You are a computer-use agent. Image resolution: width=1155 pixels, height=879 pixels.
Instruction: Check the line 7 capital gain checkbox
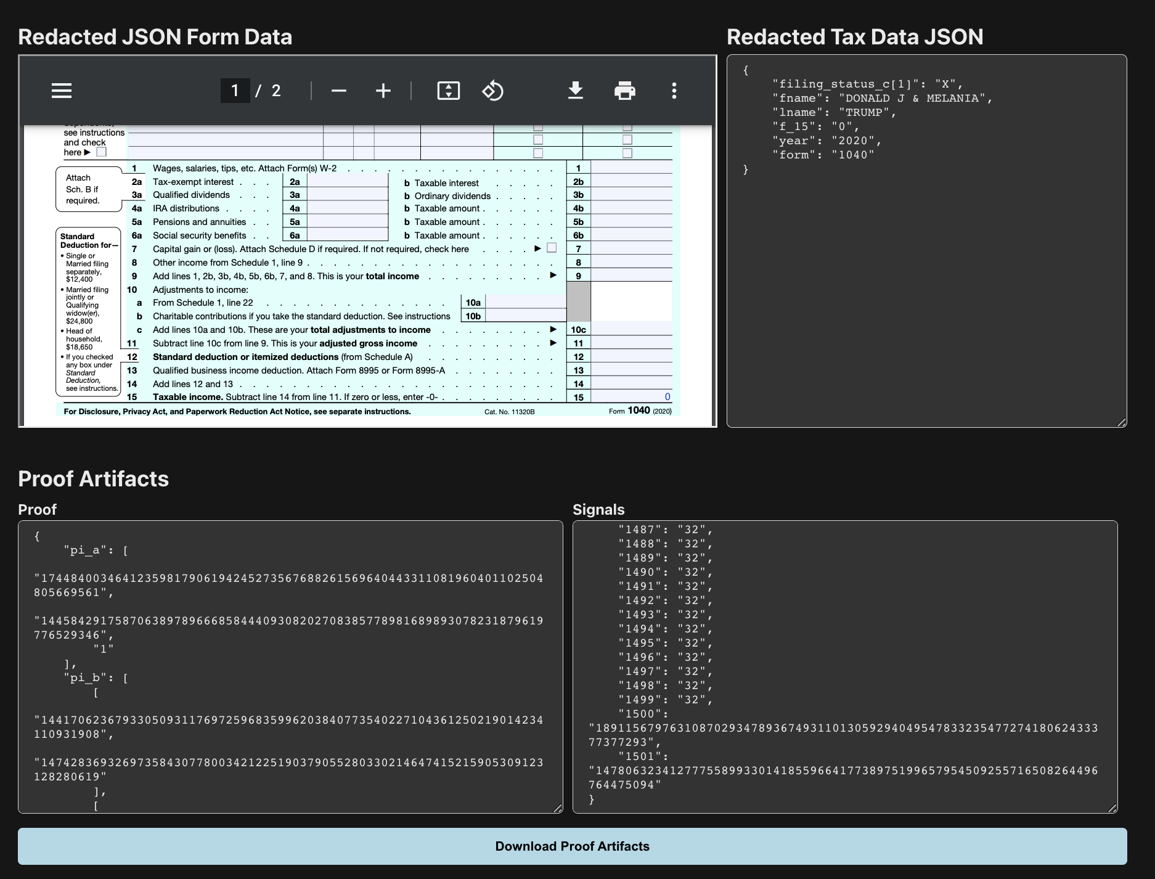552,248
